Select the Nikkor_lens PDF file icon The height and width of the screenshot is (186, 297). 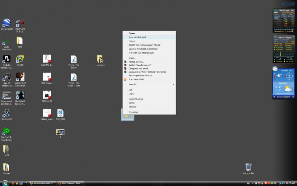(47, 115)
